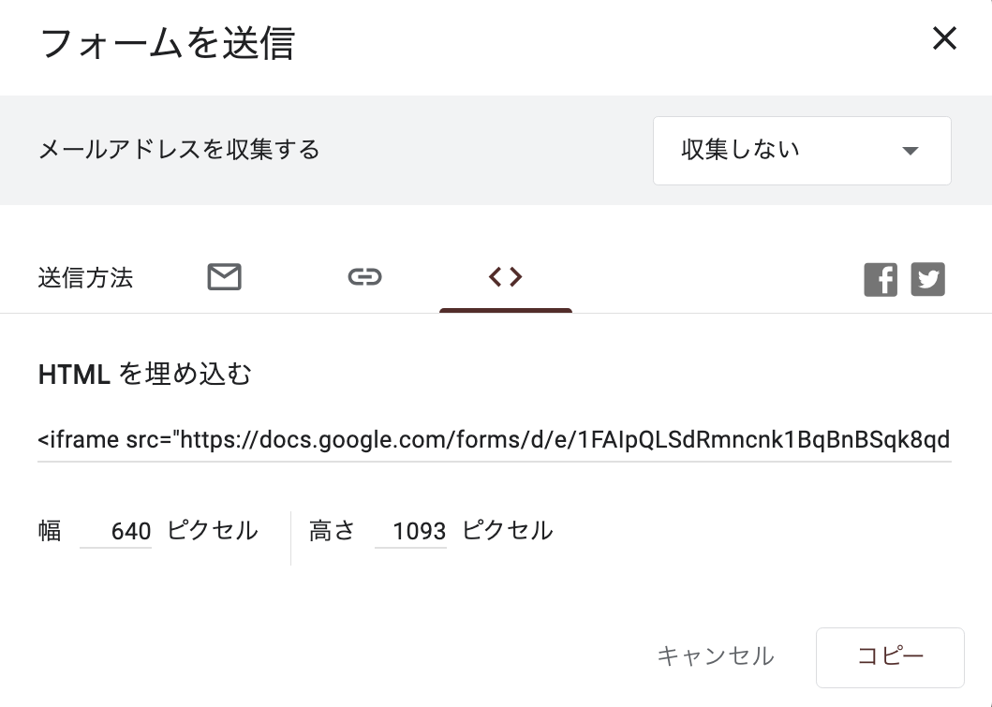Click the width field showing 640
The height and width of the screenshot is (707, 992).
116,532
